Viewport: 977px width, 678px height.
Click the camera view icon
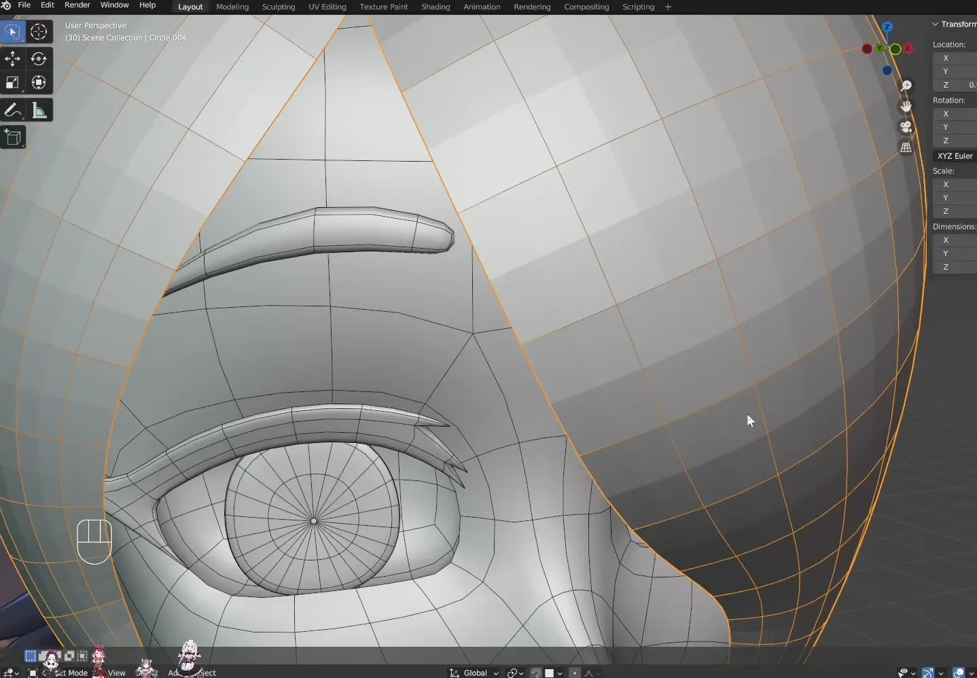(906, 127)
